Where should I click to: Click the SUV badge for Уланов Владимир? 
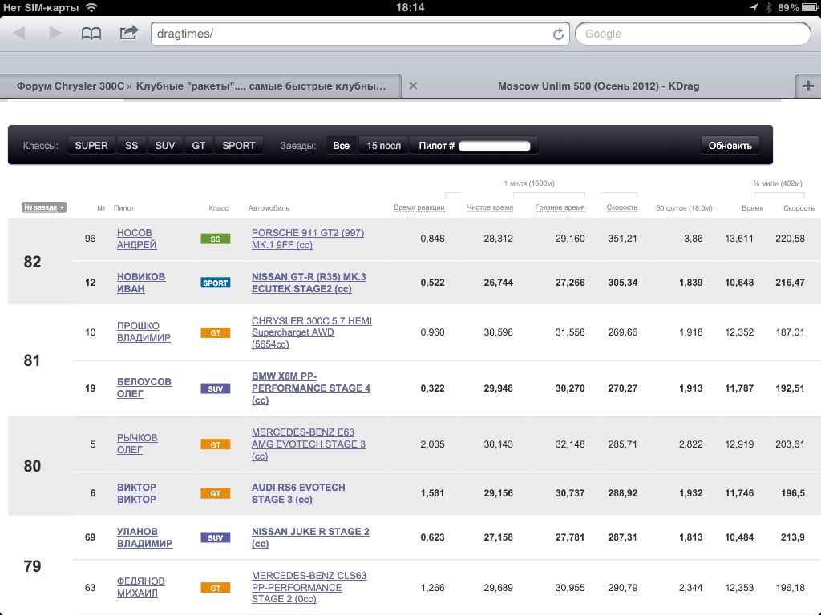point(215,537)
